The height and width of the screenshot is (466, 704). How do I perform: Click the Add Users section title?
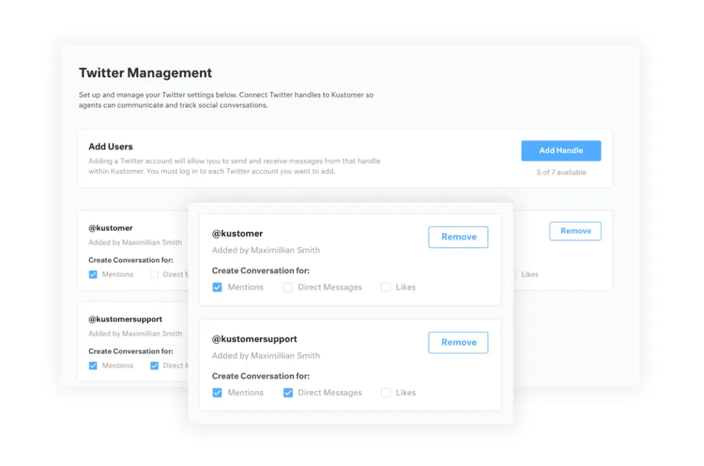pos(111,146)
